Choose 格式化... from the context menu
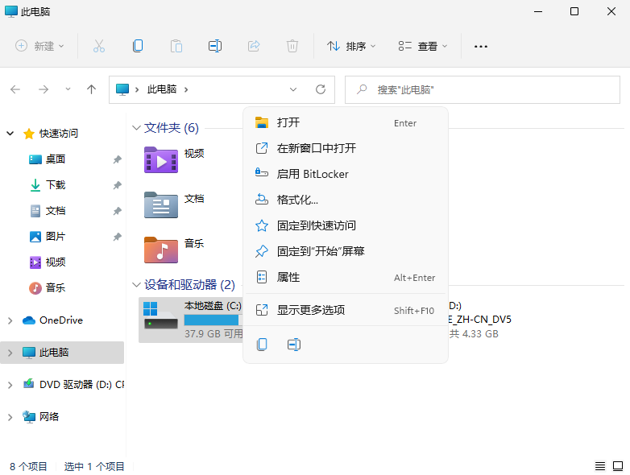 297,200
